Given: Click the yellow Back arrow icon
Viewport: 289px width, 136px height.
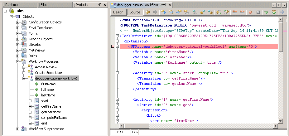Looking at the screenshot, I should tap(147, 12).
